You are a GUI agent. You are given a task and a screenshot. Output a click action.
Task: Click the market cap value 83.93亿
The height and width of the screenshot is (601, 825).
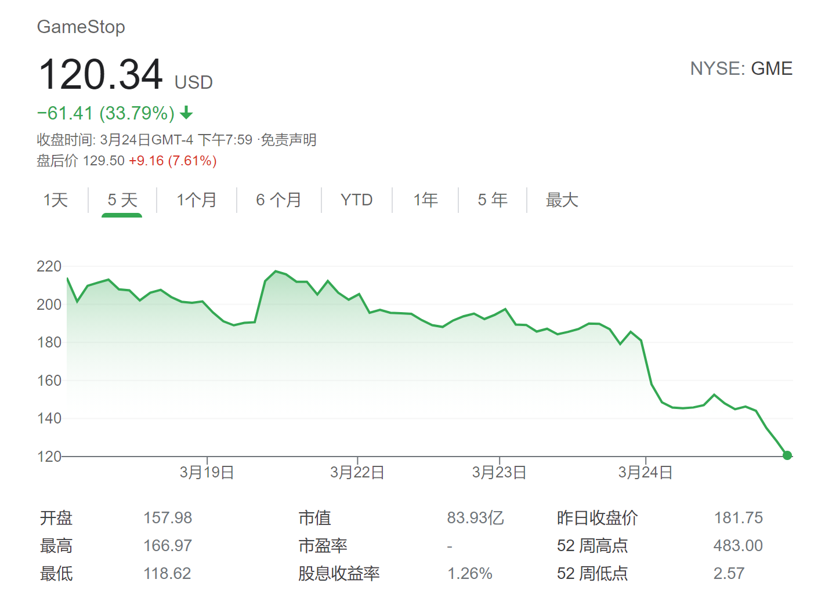point(475,517)
